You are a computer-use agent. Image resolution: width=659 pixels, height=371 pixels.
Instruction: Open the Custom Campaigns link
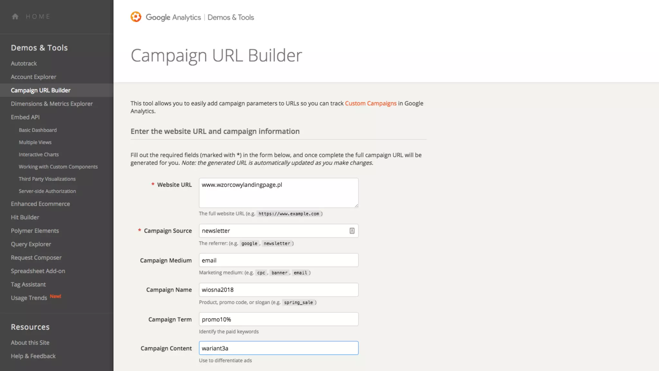click(x=371, y=103)
